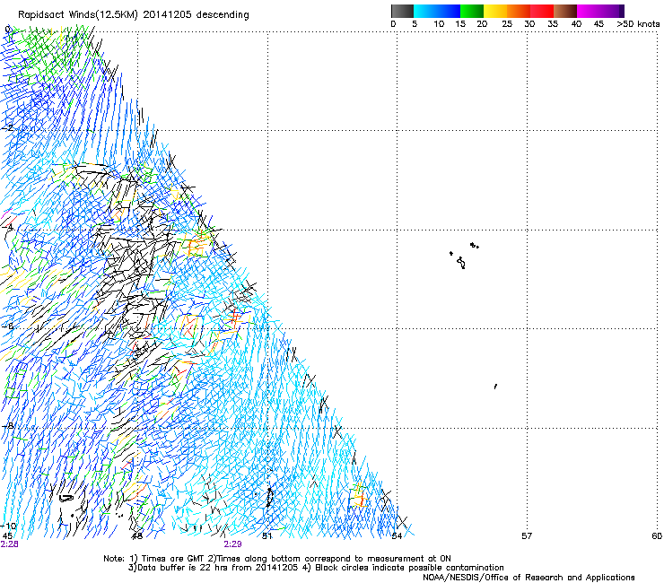Image resolution: width=664 pixels, height=583 pixels.
Task: Click the map title 'Rapidsact Winds(12.5KM)'
Action: pyautogui.click(x=78, y=14)
